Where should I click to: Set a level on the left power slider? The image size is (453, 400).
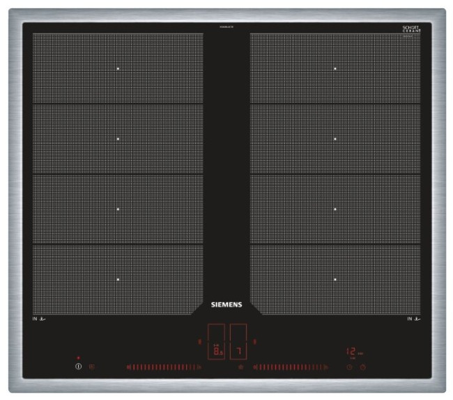[164, 367]
